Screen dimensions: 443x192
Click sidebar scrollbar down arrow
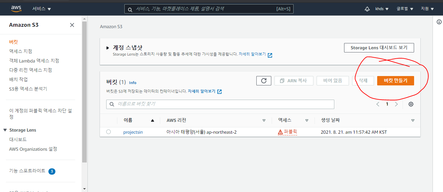(84, 189)
